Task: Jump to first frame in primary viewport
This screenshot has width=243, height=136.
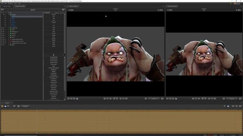Action: click(x=104, y=99)
